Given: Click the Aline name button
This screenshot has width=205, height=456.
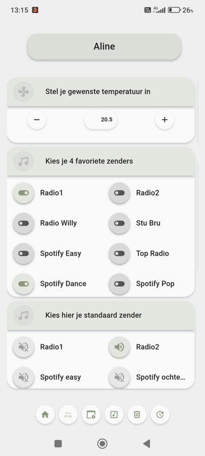Looking at the screenshot, I should pos(104,47).
